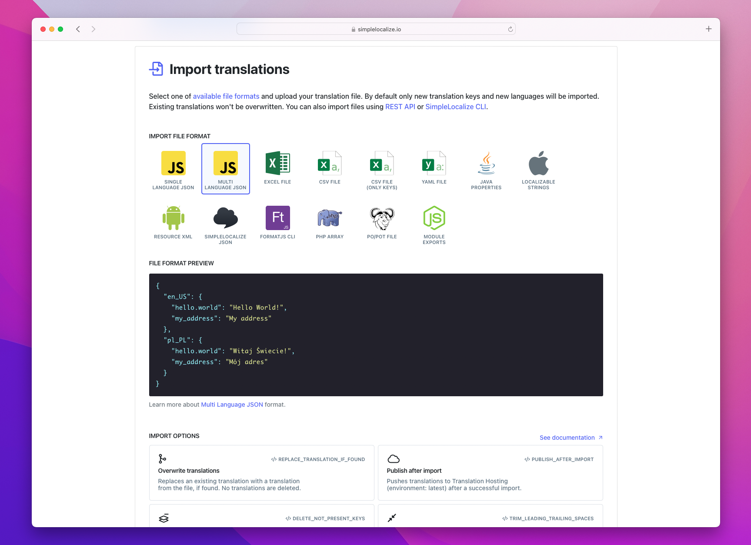
Task: Enable Overwrite translations option
Action: pos(261,473)
